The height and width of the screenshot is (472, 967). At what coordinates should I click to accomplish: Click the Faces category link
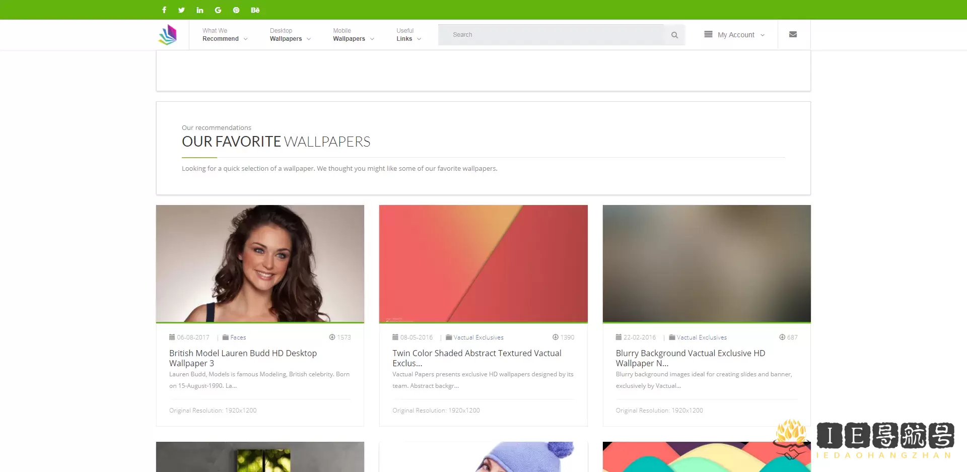(238, 338)
